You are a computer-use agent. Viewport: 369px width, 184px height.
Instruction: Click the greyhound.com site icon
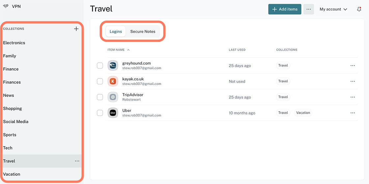[113, 66]
